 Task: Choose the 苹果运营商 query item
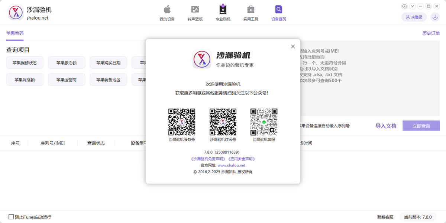[67, 80]
